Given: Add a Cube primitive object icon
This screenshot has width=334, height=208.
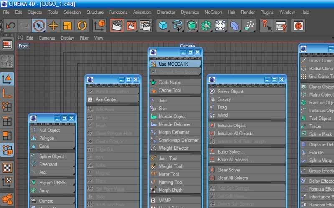Looking at the screenshot, I should point(163,26).
